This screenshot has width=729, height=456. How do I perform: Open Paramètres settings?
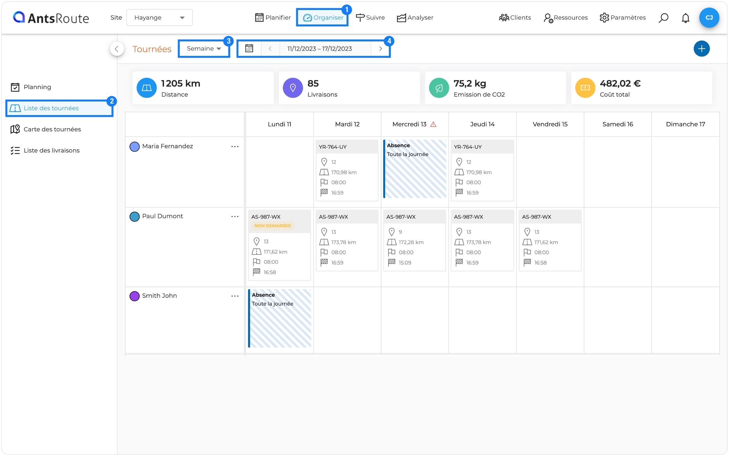(623, 18)
